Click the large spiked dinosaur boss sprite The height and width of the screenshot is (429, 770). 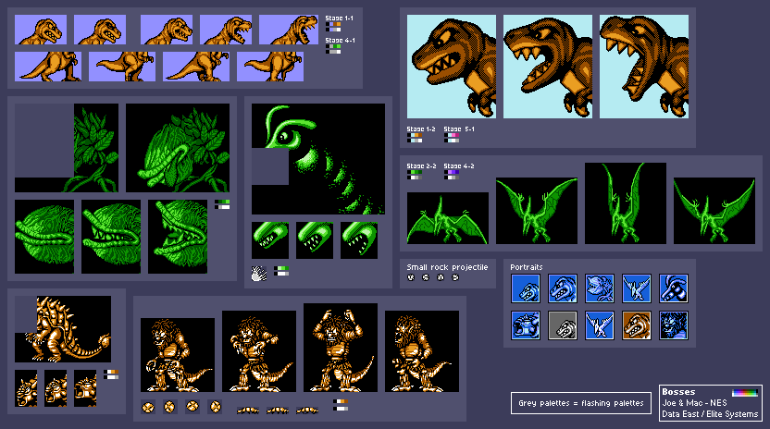65,330
